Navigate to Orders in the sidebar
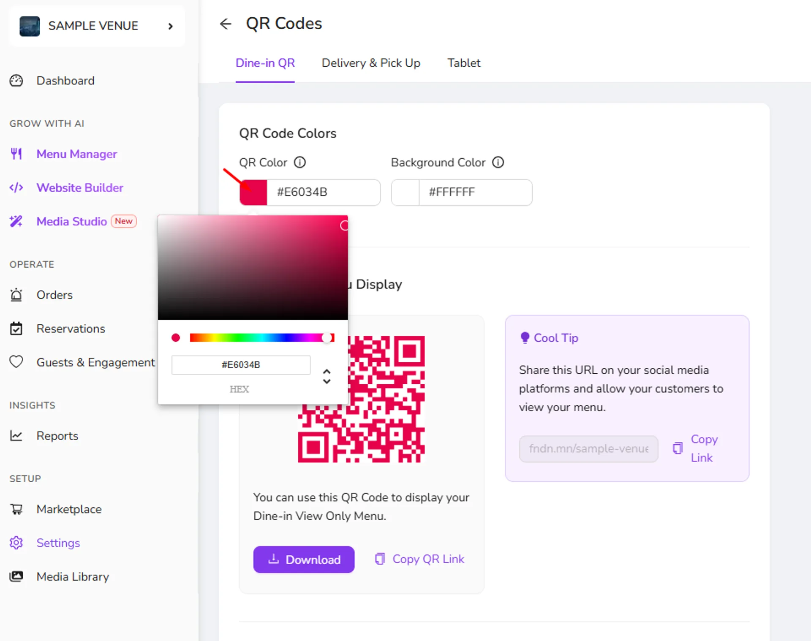 point(54,295)
